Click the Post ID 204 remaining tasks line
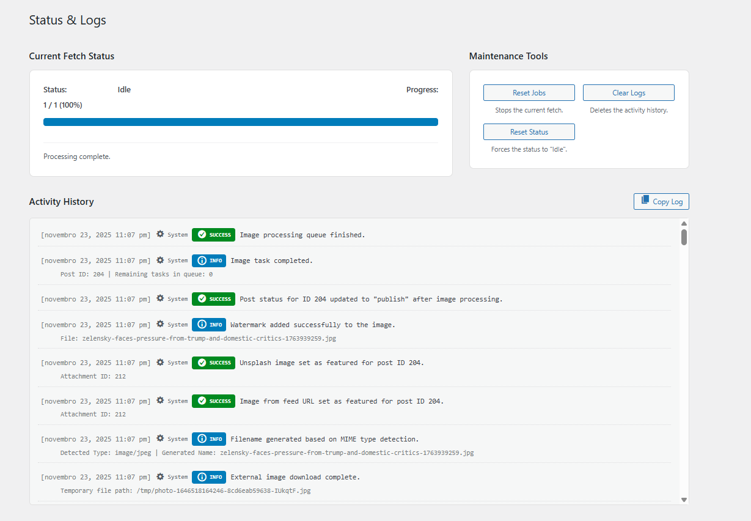Image resolution: width=751 pixels, height=521 pixels. click(x=136, y=274)
